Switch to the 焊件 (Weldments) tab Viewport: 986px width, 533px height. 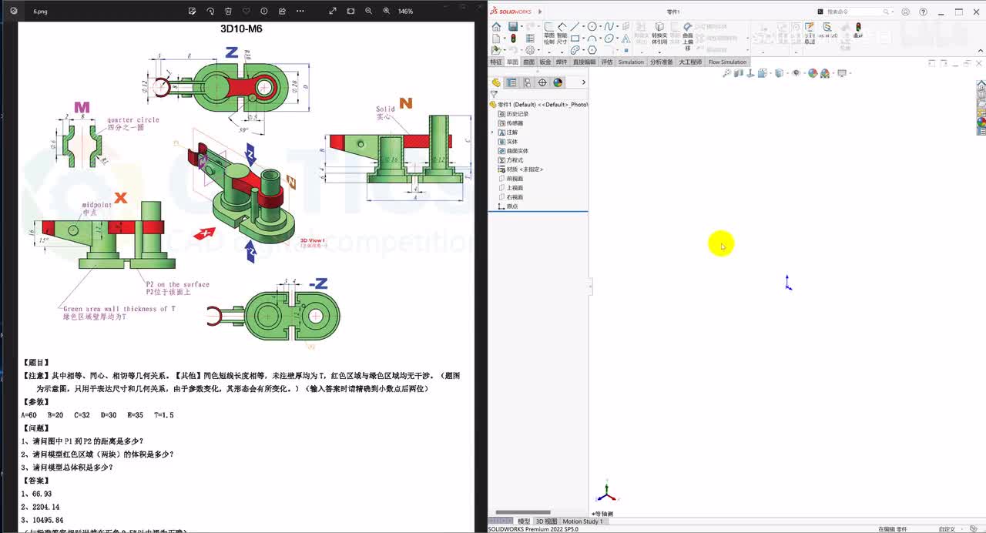click(562, 62)
